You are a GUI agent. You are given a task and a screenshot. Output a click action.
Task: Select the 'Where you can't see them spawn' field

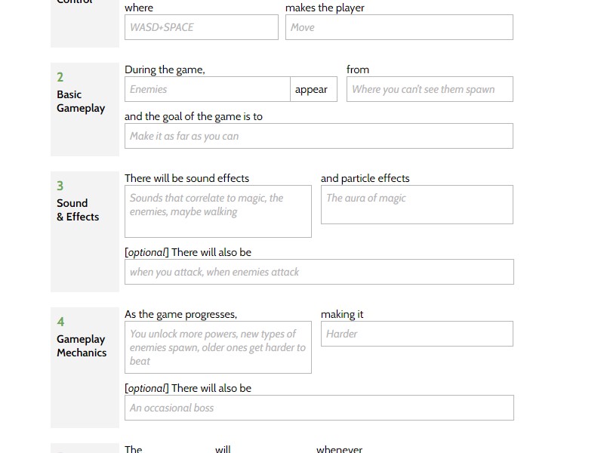[430, 89]
